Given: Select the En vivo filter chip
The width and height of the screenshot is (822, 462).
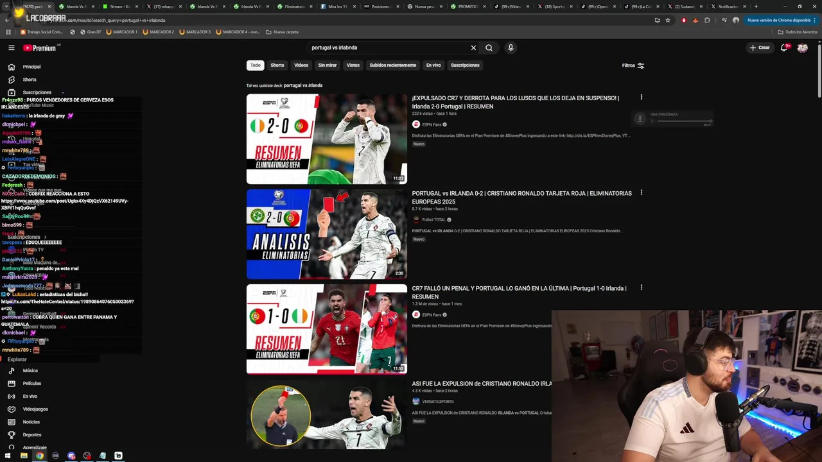Looking at the screenshot, I should (433, 65).
